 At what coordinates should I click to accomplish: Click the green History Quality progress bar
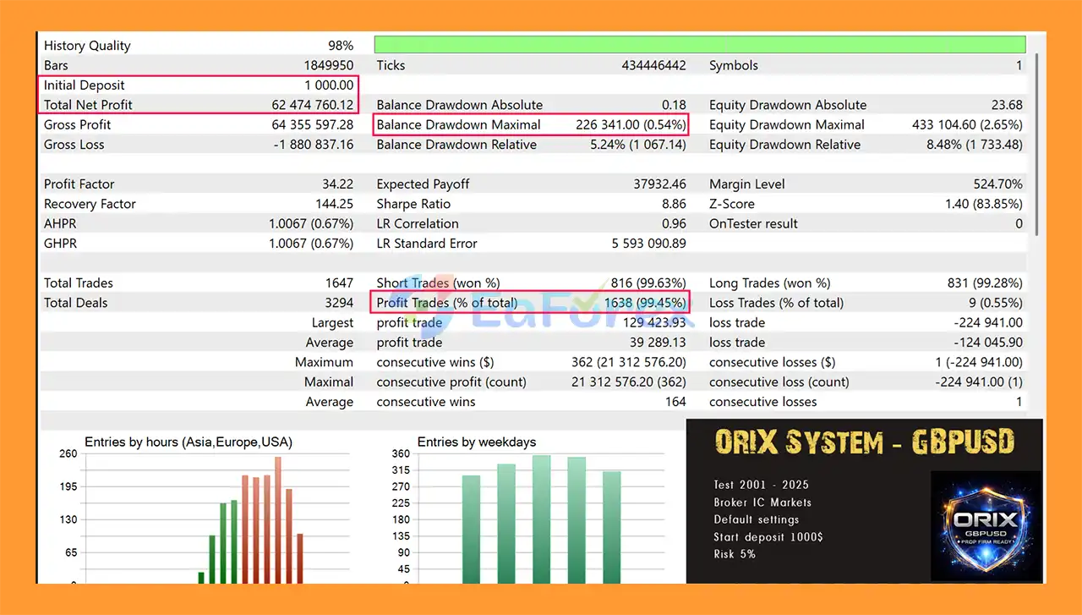click(699, 45)
